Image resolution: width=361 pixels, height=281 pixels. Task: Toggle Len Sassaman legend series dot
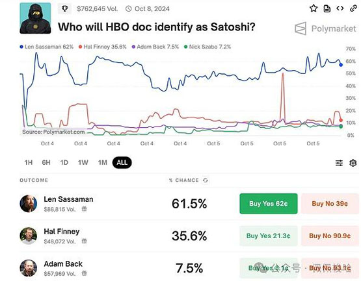coord(21,47)
